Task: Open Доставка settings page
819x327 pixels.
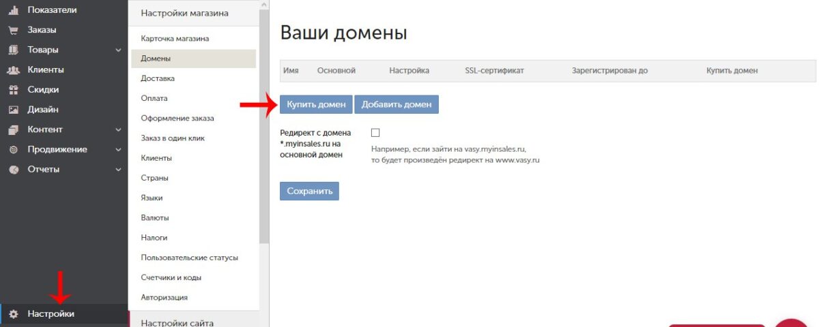Action: click(x=158, y=78)
